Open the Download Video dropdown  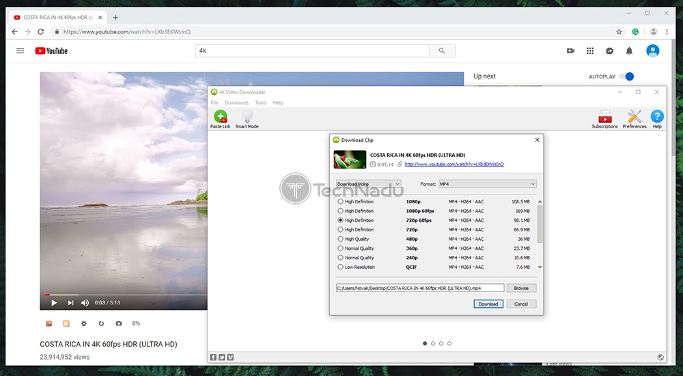(x=369, y=184)
